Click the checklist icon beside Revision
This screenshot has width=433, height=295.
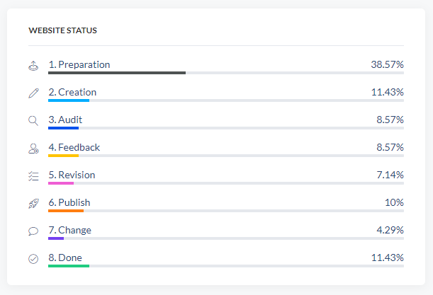coord(33,175)
